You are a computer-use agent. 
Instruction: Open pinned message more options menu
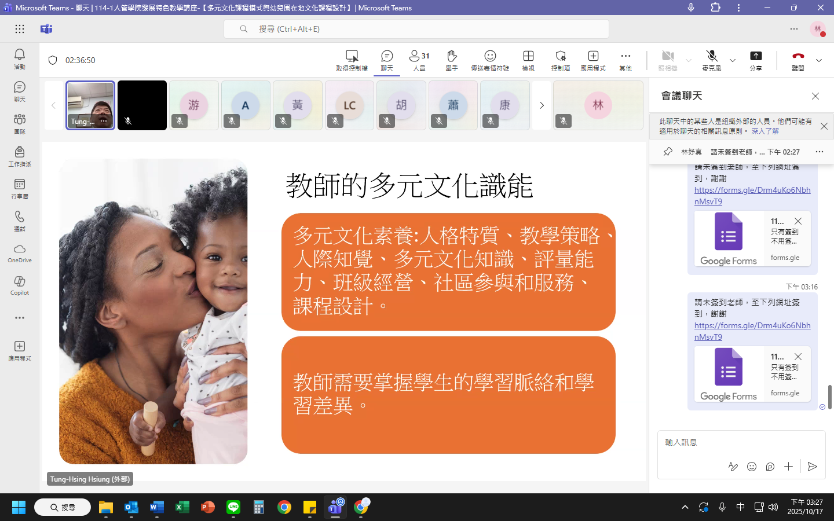pos(819,152)
